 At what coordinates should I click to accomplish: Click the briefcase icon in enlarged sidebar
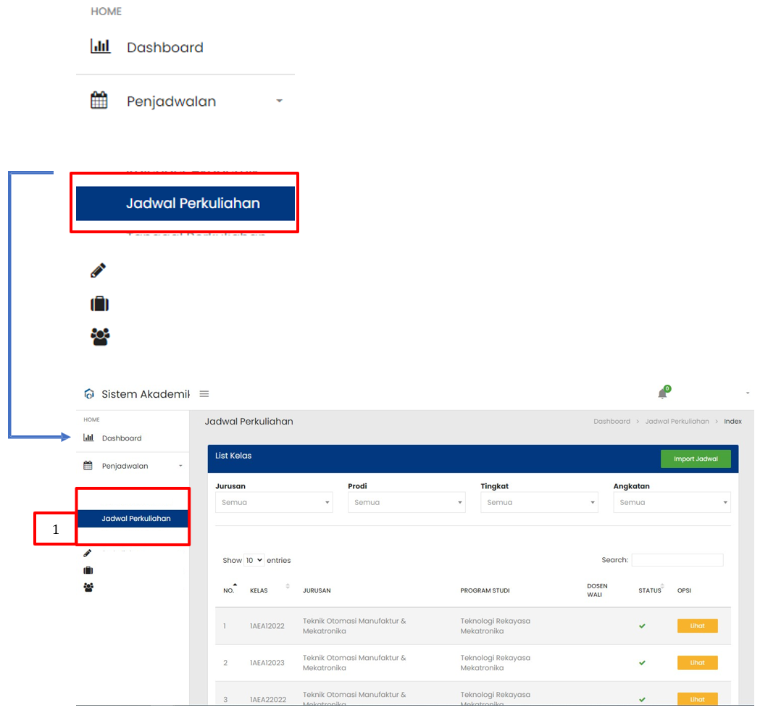pos(99,304)
